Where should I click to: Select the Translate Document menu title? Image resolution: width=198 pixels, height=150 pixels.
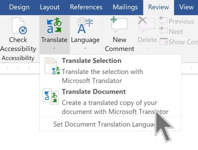click(94, 92)
